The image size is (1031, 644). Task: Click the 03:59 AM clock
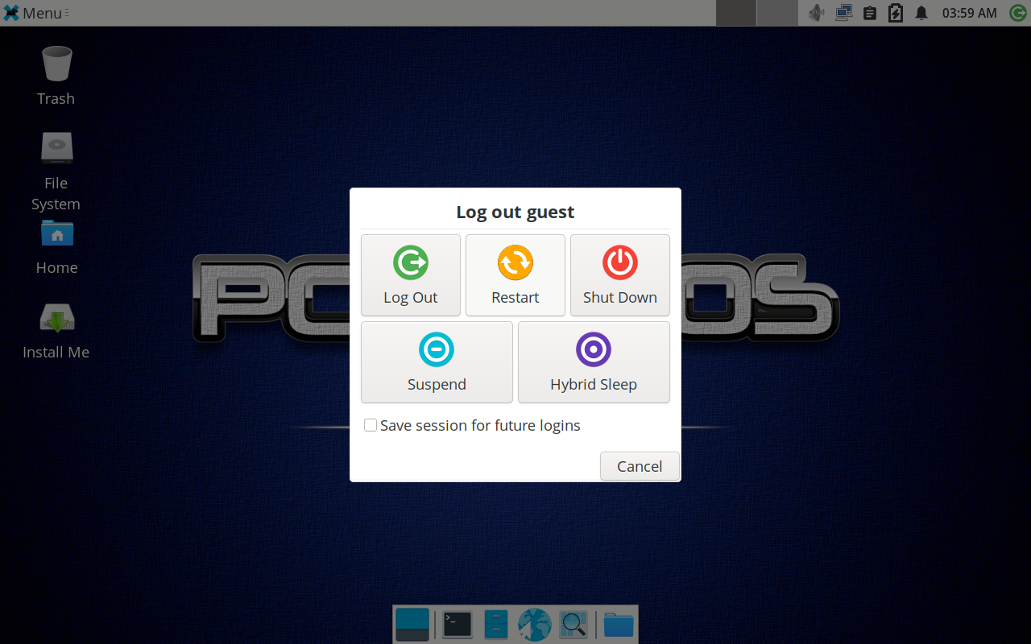tap(970, 13)
